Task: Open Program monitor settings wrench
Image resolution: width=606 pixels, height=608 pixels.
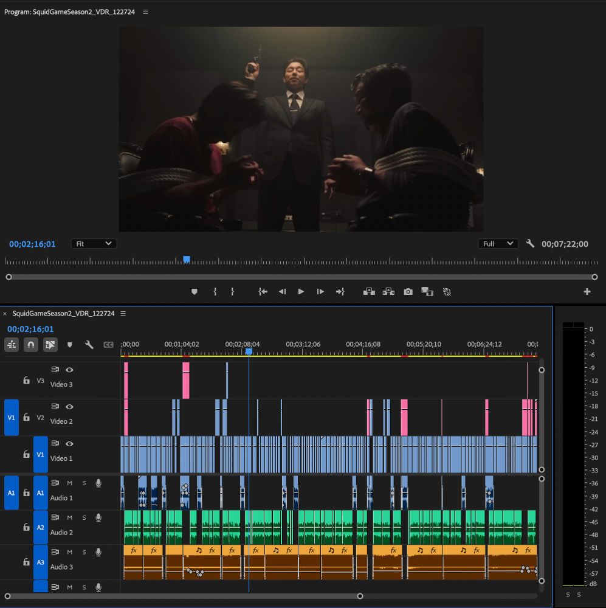Action: 530,244
